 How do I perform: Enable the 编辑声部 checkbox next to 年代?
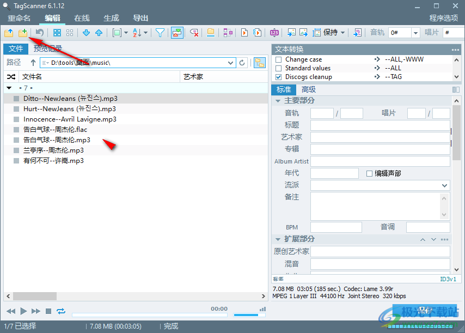tap(370, 172)
